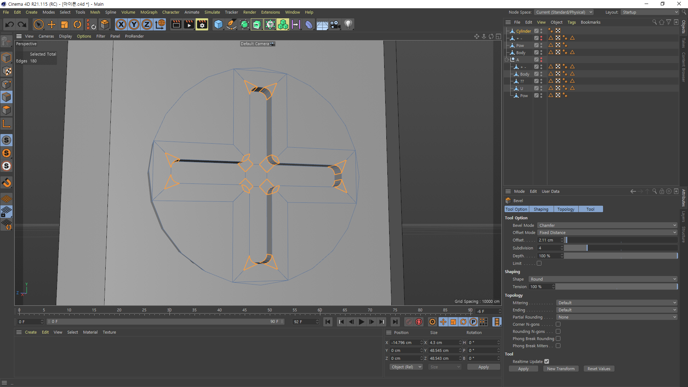
Task: Adjust the Subdivision slider
Action: [x=587, y=248]
